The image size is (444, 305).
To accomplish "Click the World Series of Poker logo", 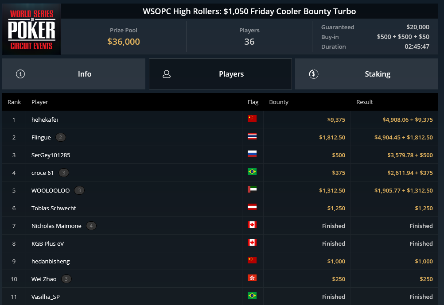I will coord(31,29).
